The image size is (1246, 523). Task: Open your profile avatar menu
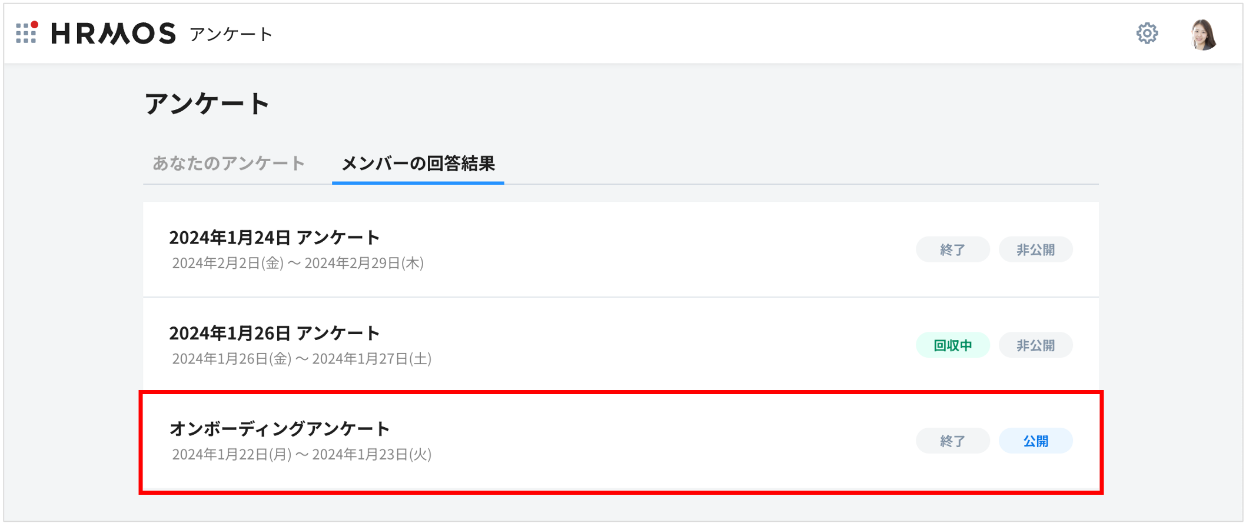point(1202,34)
